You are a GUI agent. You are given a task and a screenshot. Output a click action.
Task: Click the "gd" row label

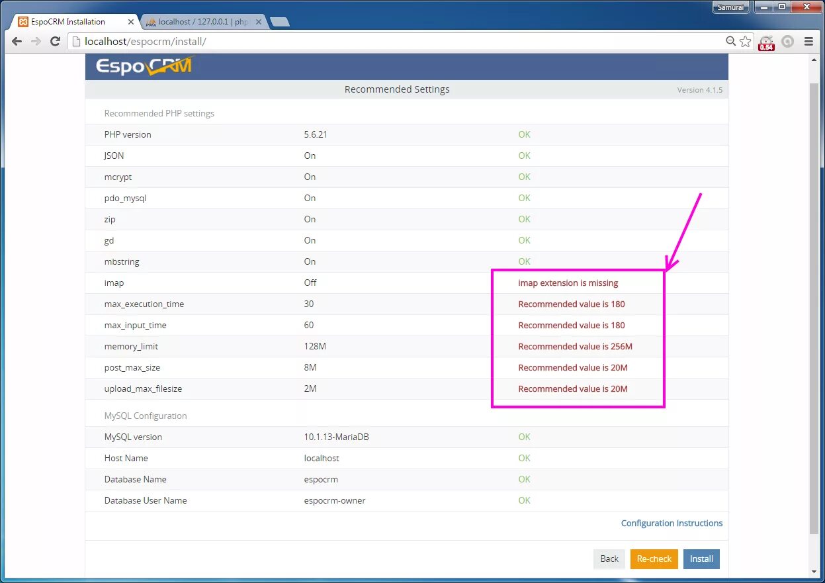tap(109, 240)
